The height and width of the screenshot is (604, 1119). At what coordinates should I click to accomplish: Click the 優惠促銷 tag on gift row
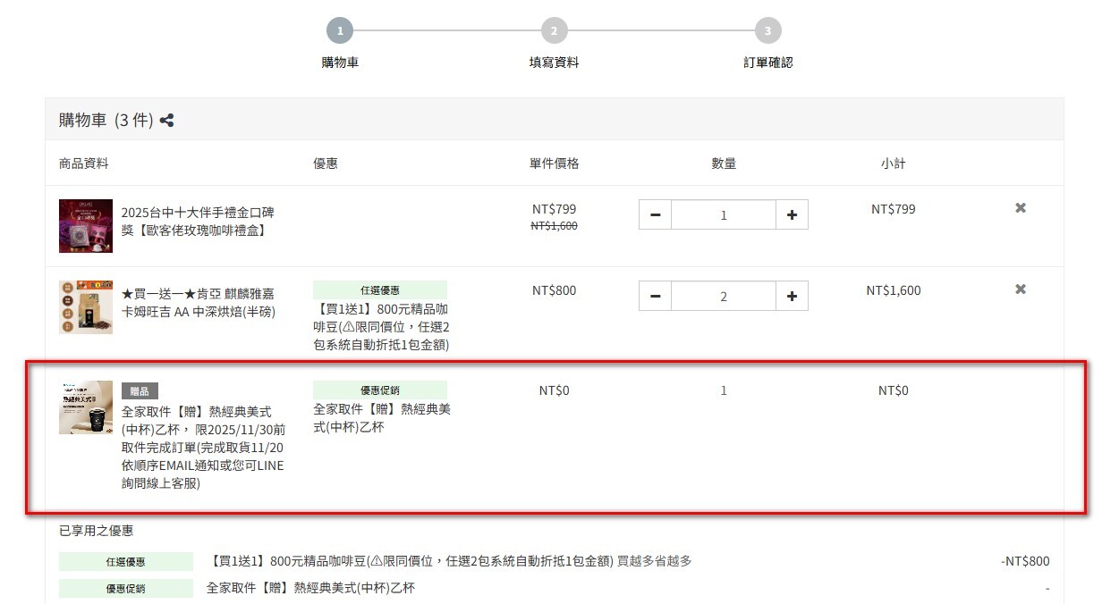379,390
